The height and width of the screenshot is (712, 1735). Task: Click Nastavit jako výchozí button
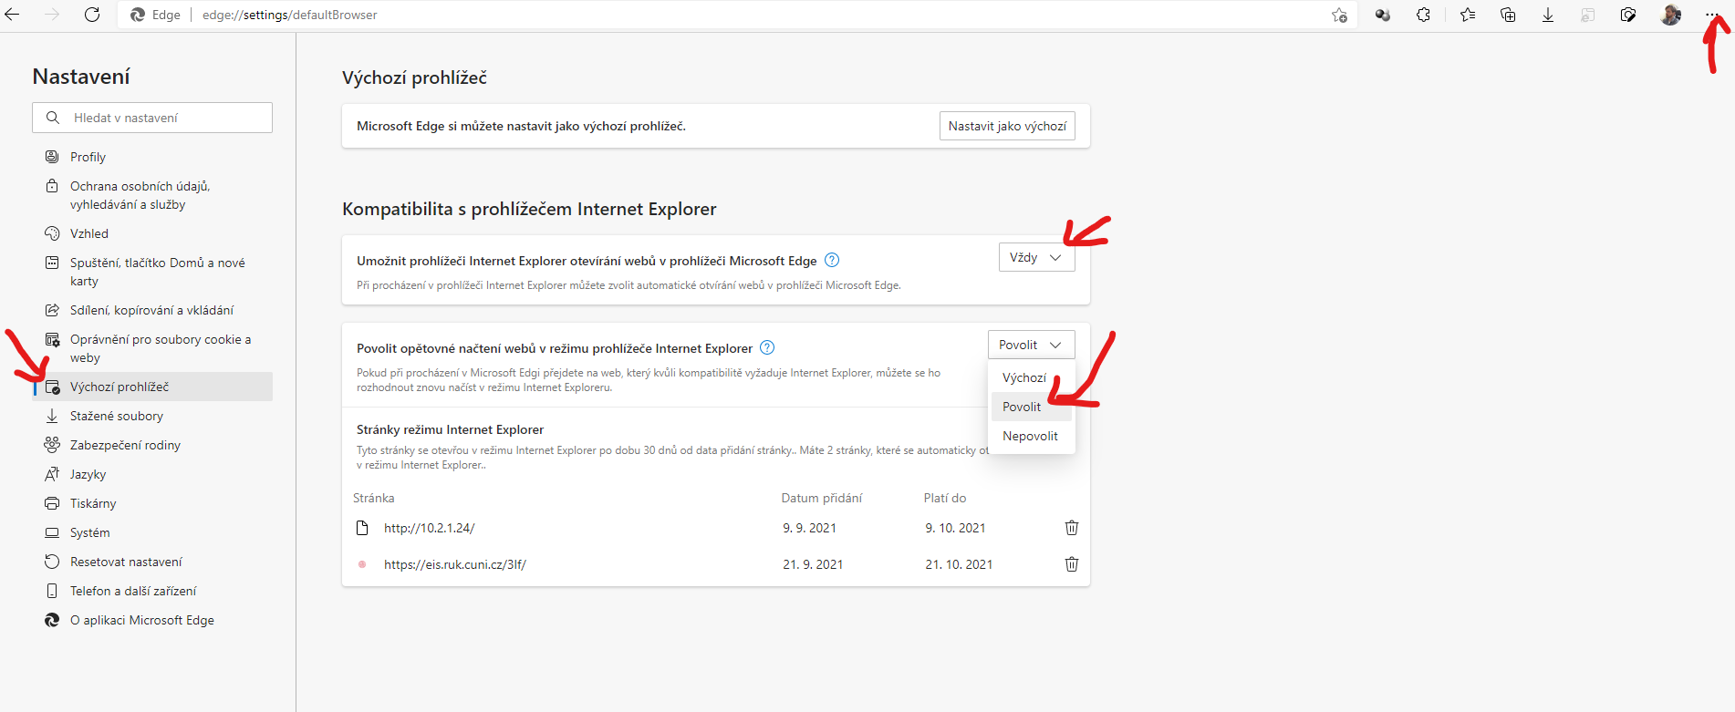coord(1007,126)
